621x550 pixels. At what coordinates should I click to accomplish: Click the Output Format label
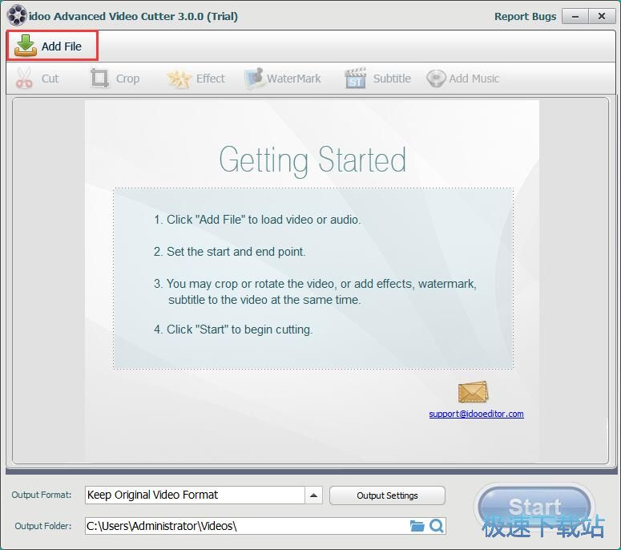point(42,495)
